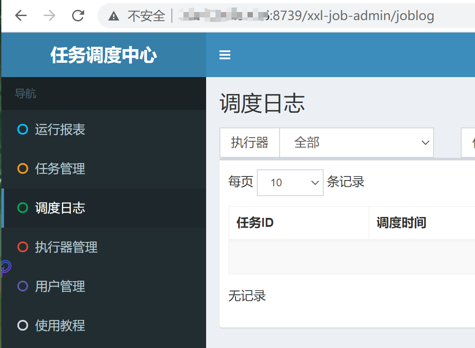The width and height of the screenshot is (475, 348).
Task: Click the hamburger sidebar toggle icon
Action: [225, 55]
